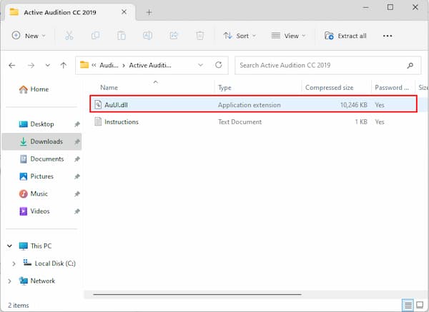Screen dimensions: 429x312
Task: Sort by the Name column header
Action: tap(109, 87)
